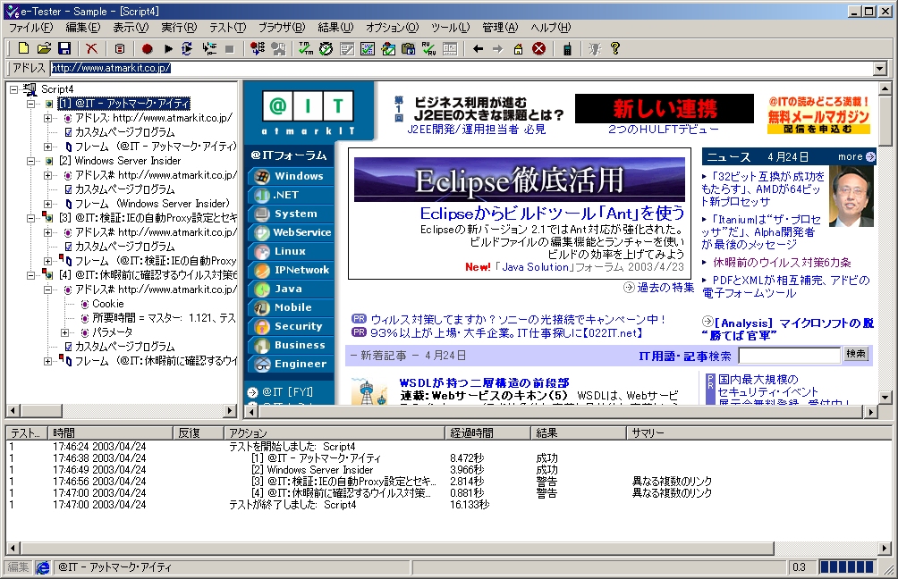Click the Linux penguin icon in the @IT sidebar
The height and width of the screenshot is (579, 898).
tap(262, 251)
